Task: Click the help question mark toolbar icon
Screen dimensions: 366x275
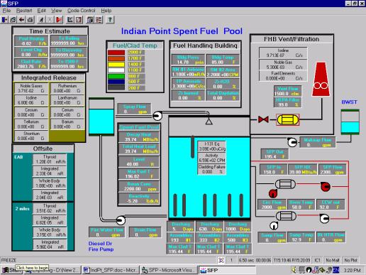Action: (x=110, y=20)
